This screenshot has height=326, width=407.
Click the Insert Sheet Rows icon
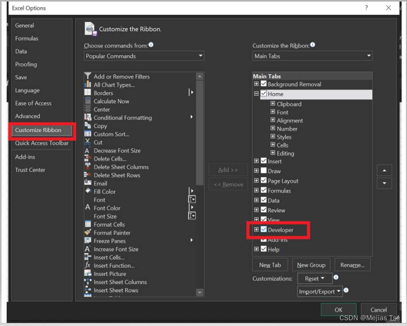(88, 290)
